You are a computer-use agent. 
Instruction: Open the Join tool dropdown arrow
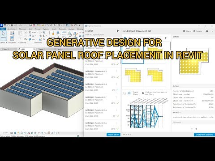36,39
